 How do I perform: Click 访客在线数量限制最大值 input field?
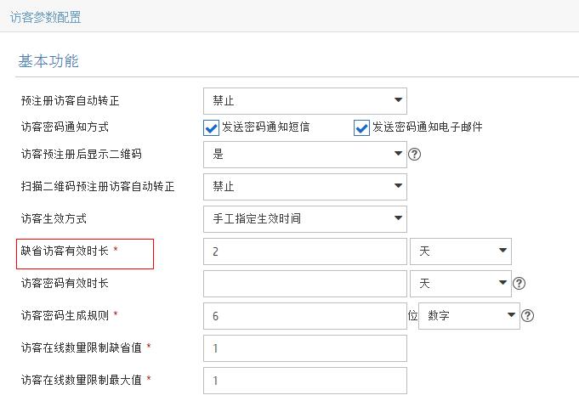click(304, 381)
